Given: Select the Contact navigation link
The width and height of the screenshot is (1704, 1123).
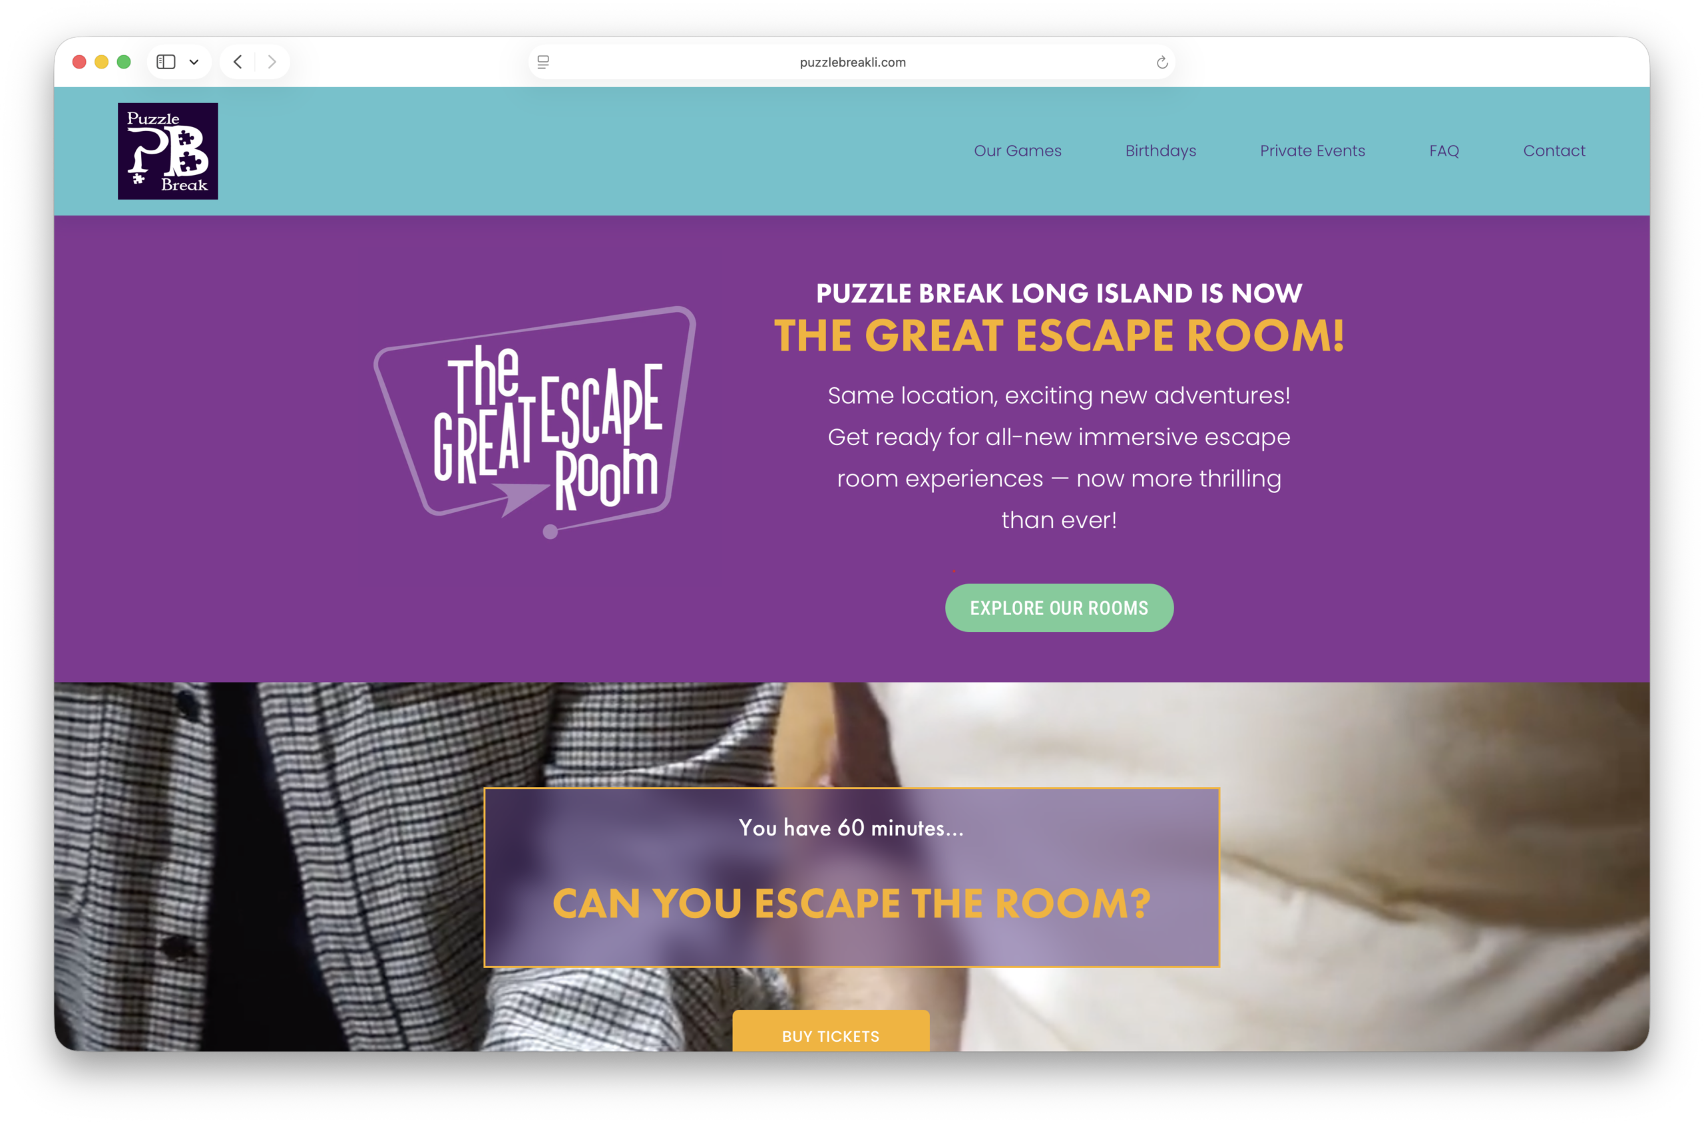Looking at the screenshot, I should coord(1554,151).
